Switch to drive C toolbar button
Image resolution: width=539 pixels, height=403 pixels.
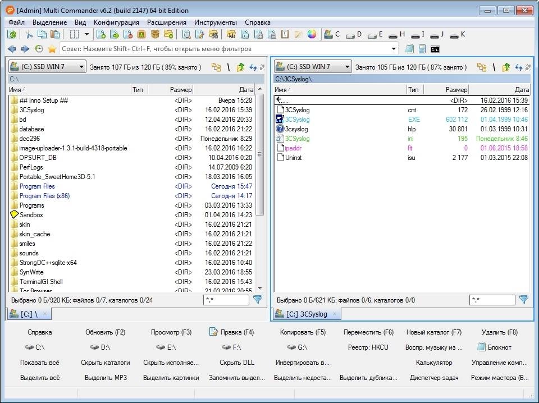332,34
